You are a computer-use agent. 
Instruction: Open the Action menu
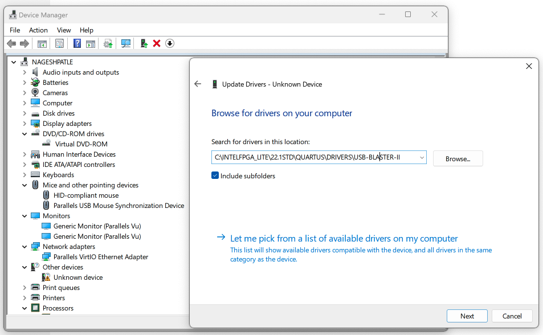coord(38,30)
